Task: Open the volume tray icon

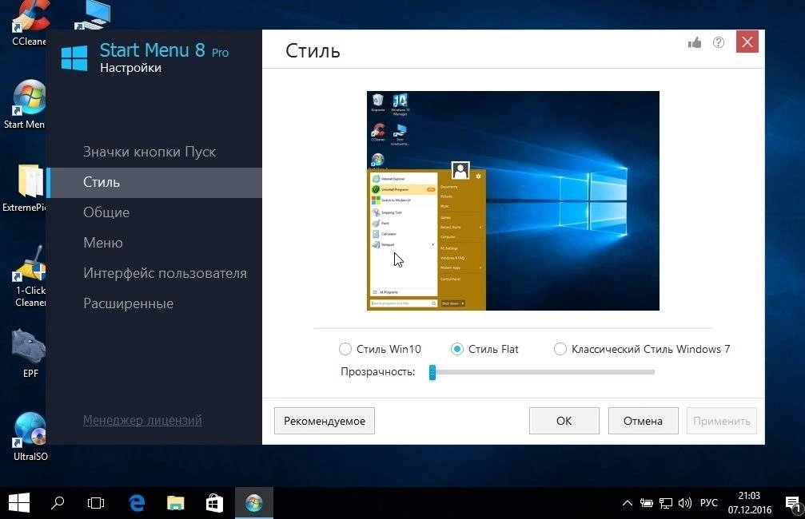Action: [x=685, y=503]
